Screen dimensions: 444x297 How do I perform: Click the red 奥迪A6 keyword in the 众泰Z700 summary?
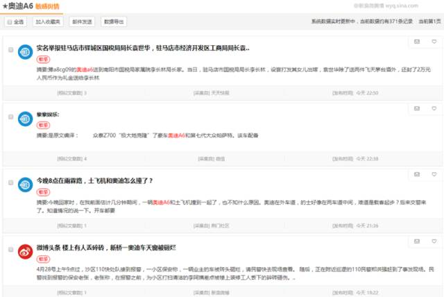(x=176, y=135)
